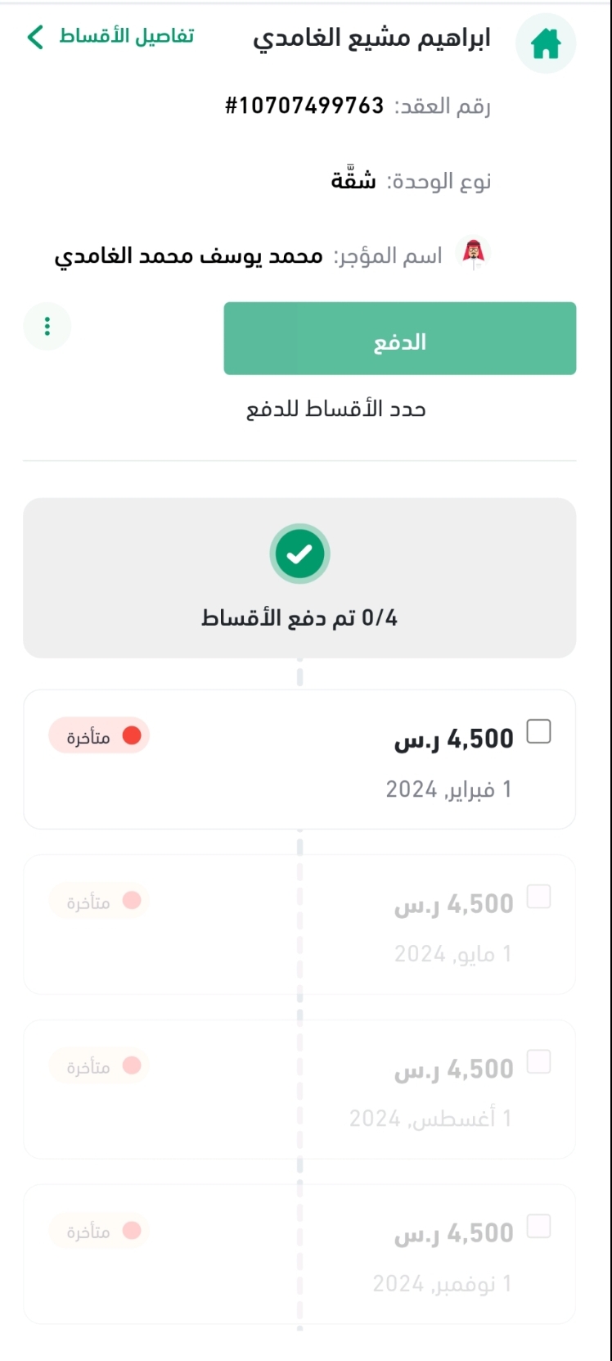Viewport: 612px width, 1361px height.
Task: Tap the green home icon
Action: (545, 43)
